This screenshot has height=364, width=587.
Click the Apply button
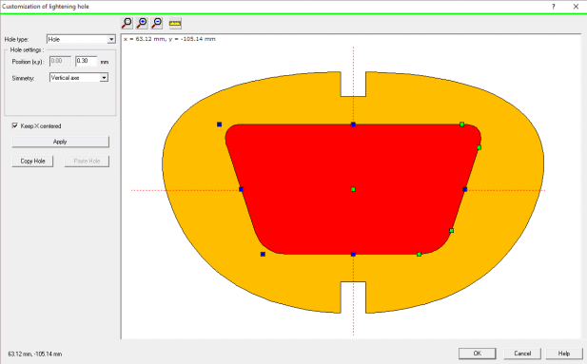click(x=60, y=142)
